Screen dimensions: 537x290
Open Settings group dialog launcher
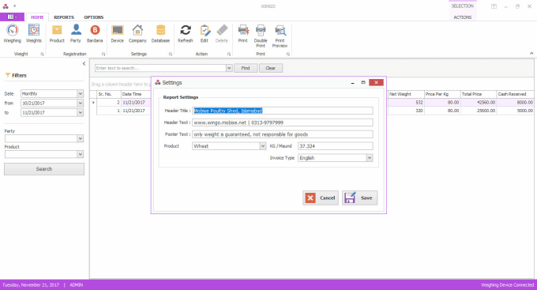click(x=171, y=54)
